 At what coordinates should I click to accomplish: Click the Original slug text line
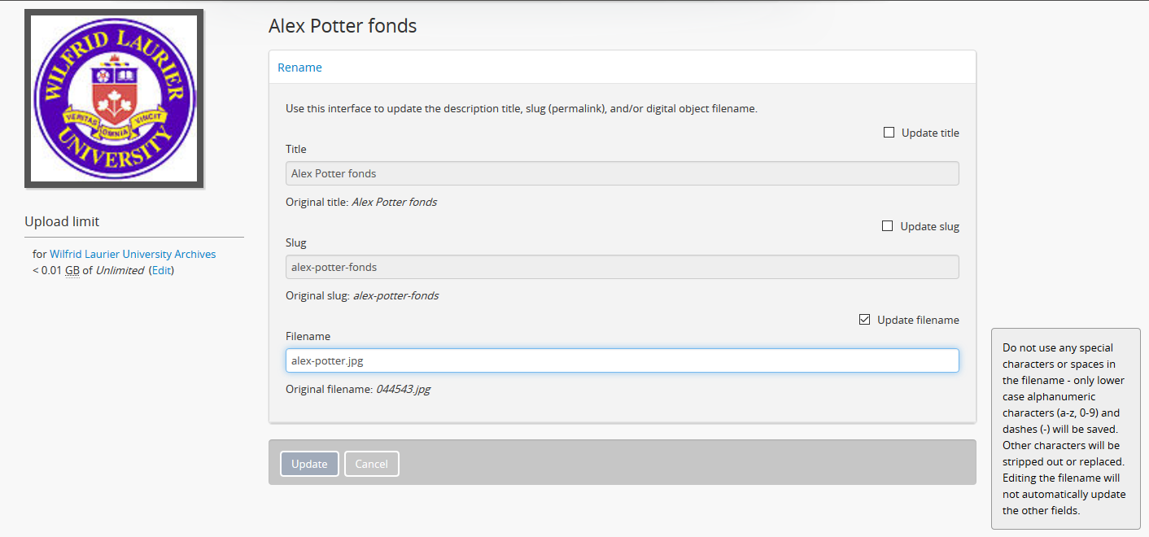(x=362, y=295)
